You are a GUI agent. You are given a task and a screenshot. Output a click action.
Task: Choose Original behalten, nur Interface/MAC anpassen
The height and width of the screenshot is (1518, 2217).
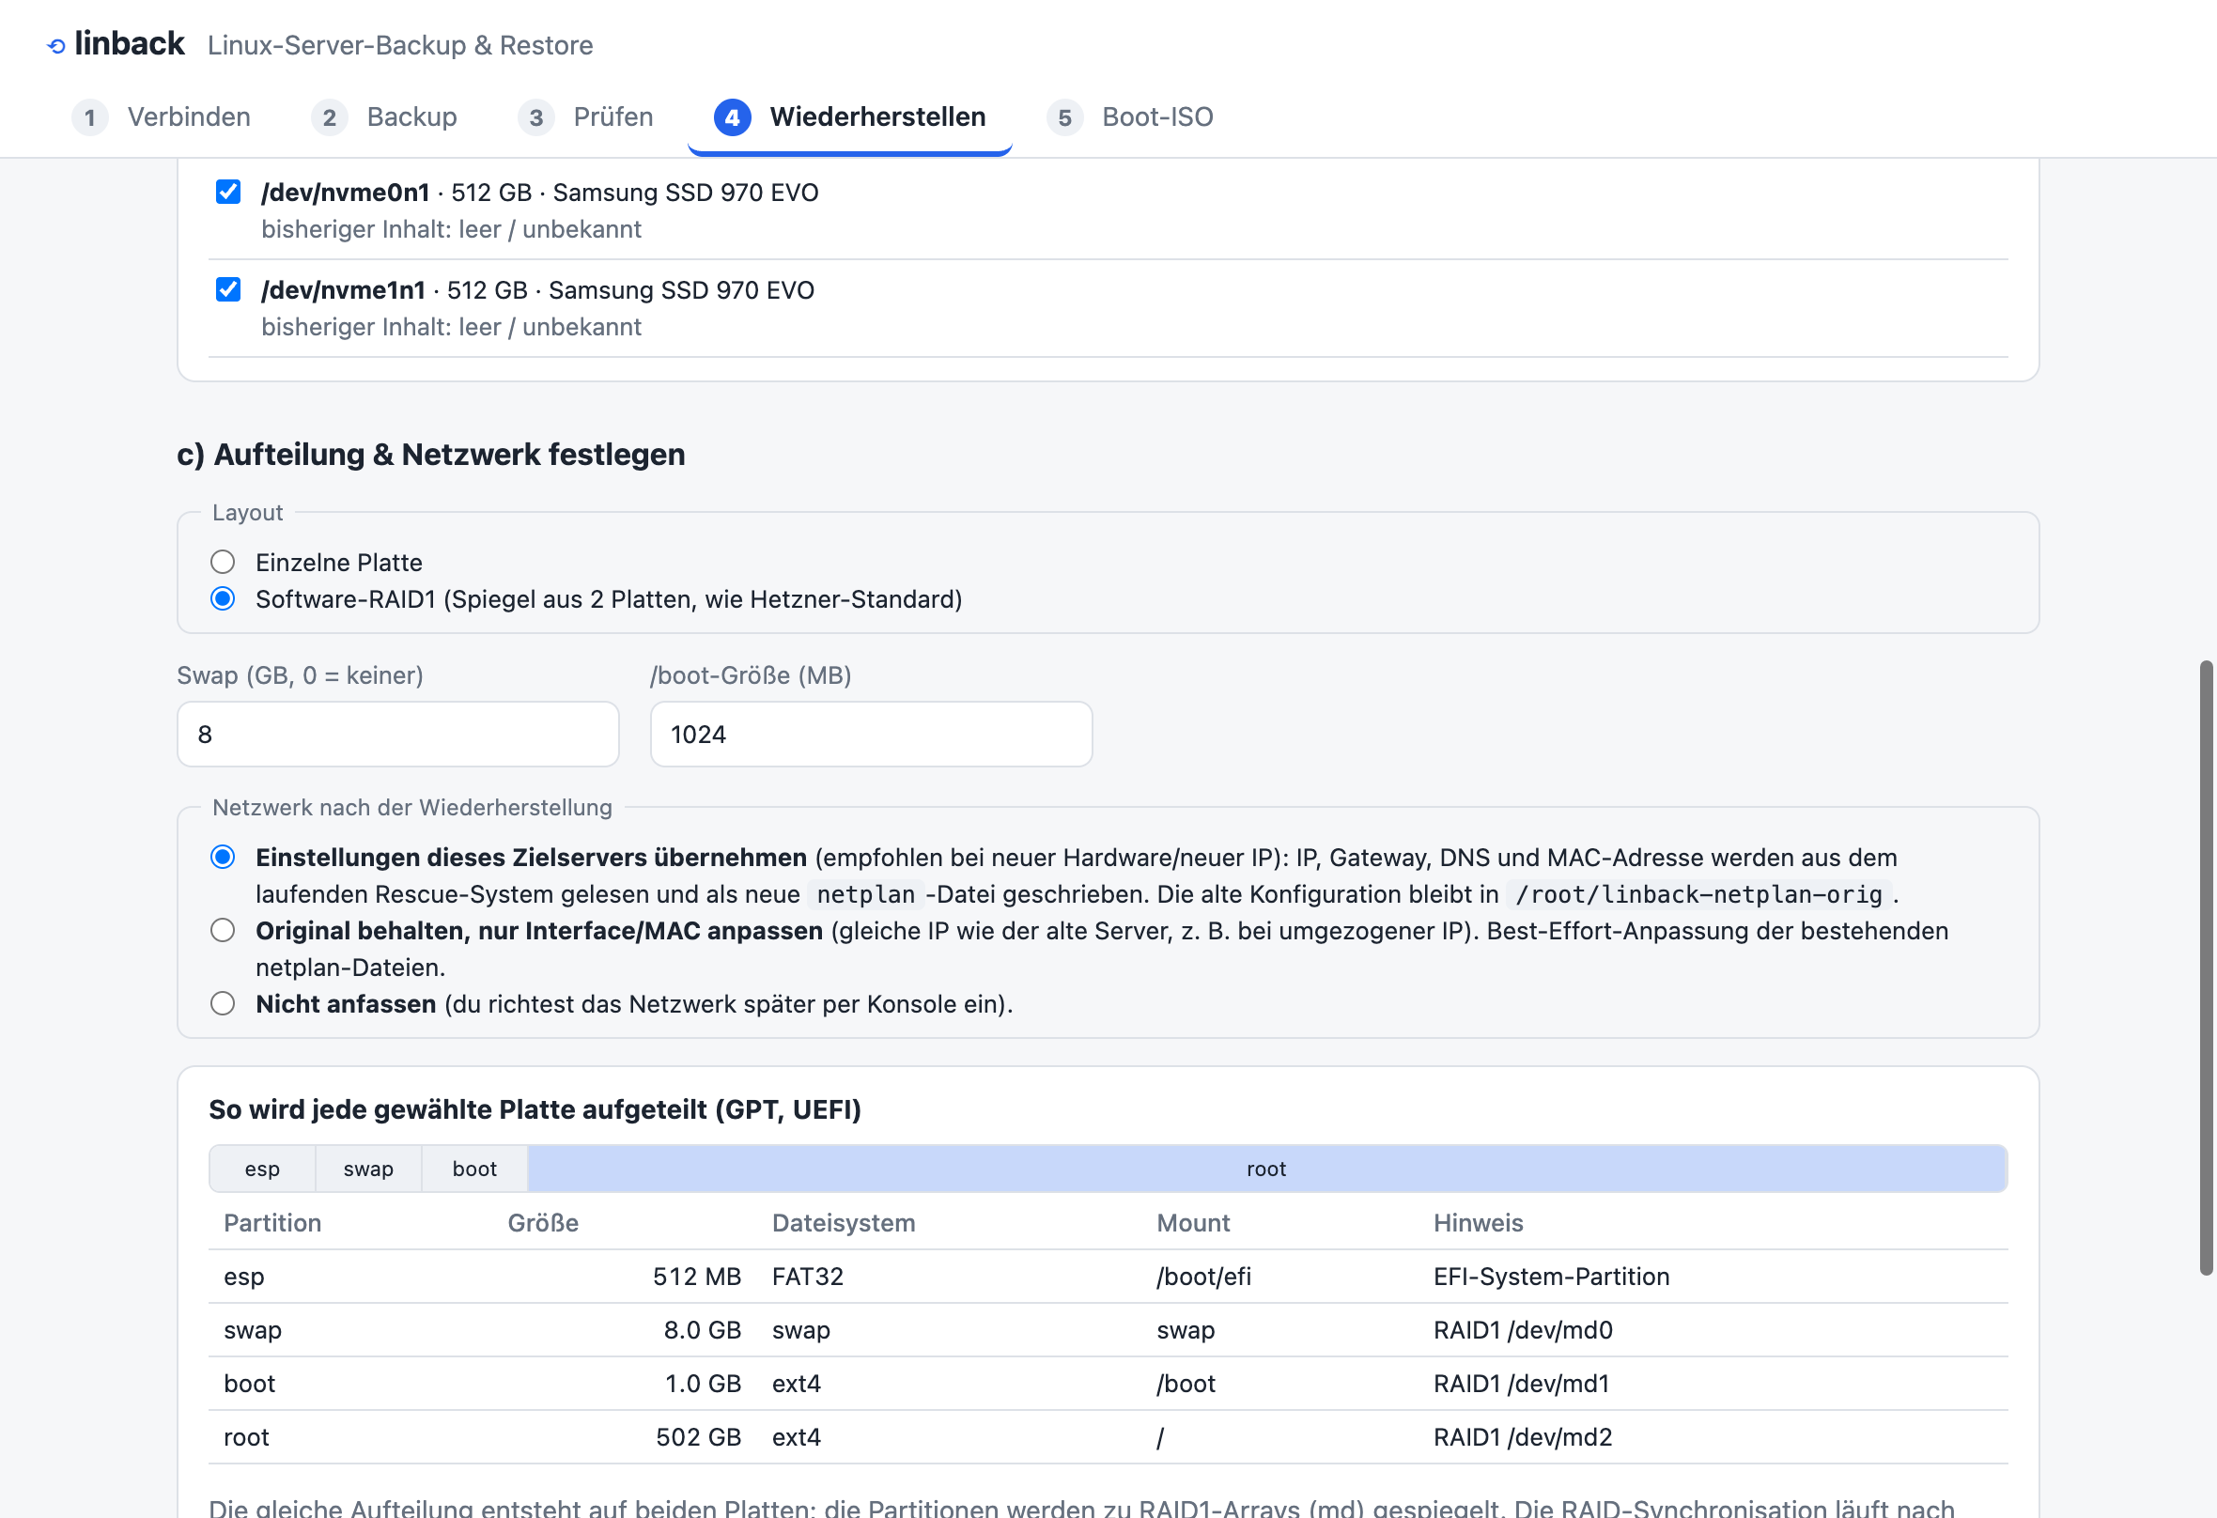click(223, 930)
